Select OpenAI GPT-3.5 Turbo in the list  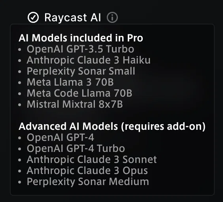[x=81, y=49]
